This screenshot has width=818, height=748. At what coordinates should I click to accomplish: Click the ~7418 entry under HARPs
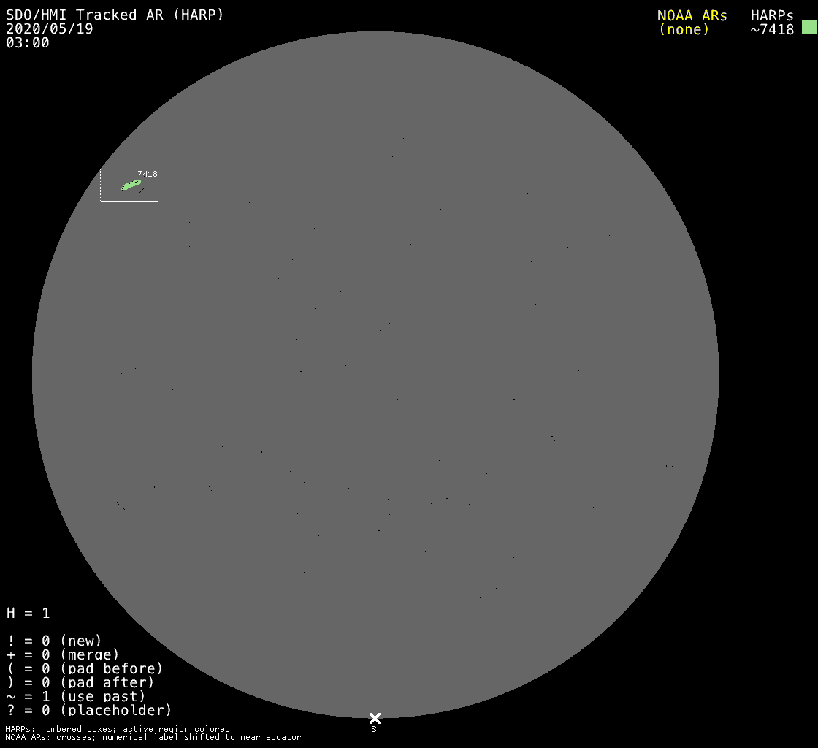(x=771, y=29)
